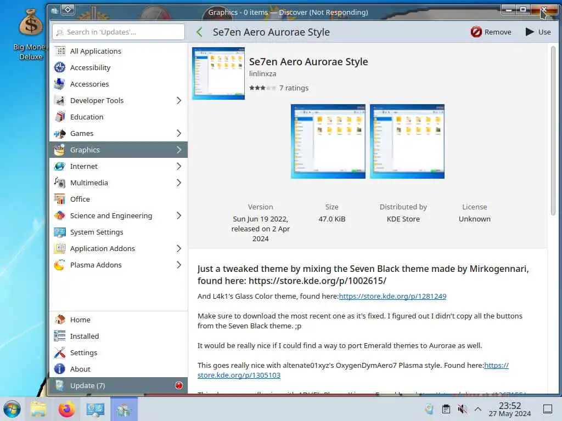Image resolution: width=562 pixels, height=421 pixels.
Task: Expand the Graphics category chevron
Action: tap(179, 150)
